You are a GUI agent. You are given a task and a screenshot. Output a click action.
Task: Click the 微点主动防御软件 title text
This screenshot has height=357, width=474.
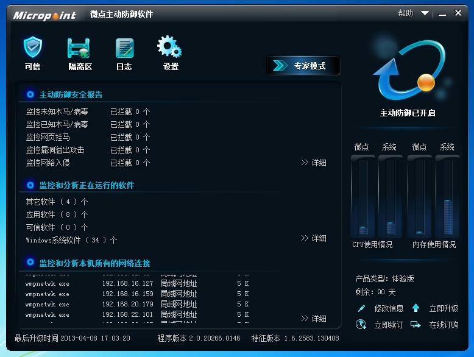[121, 14]
